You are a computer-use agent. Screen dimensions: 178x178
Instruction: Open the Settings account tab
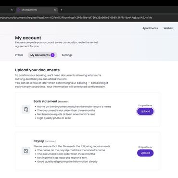67,55
